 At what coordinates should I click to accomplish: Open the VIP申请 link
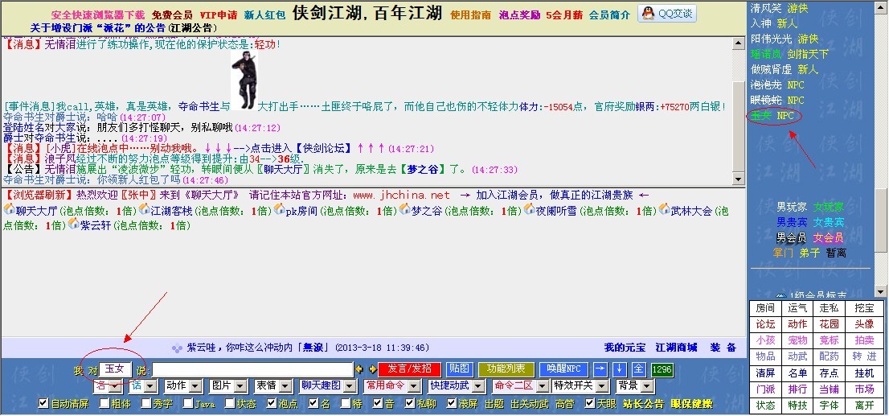219,14
